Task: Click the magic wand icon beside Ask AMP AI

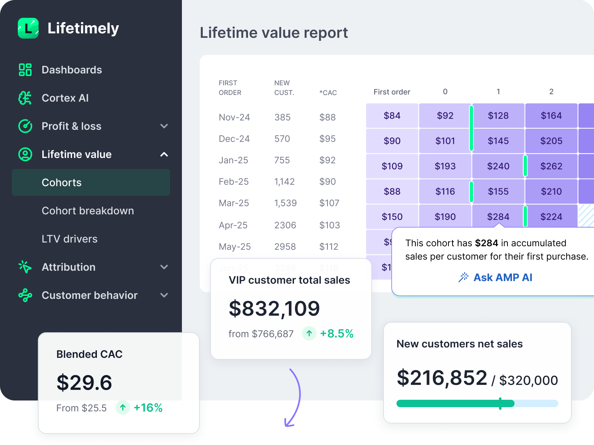Action: (463, 277)
